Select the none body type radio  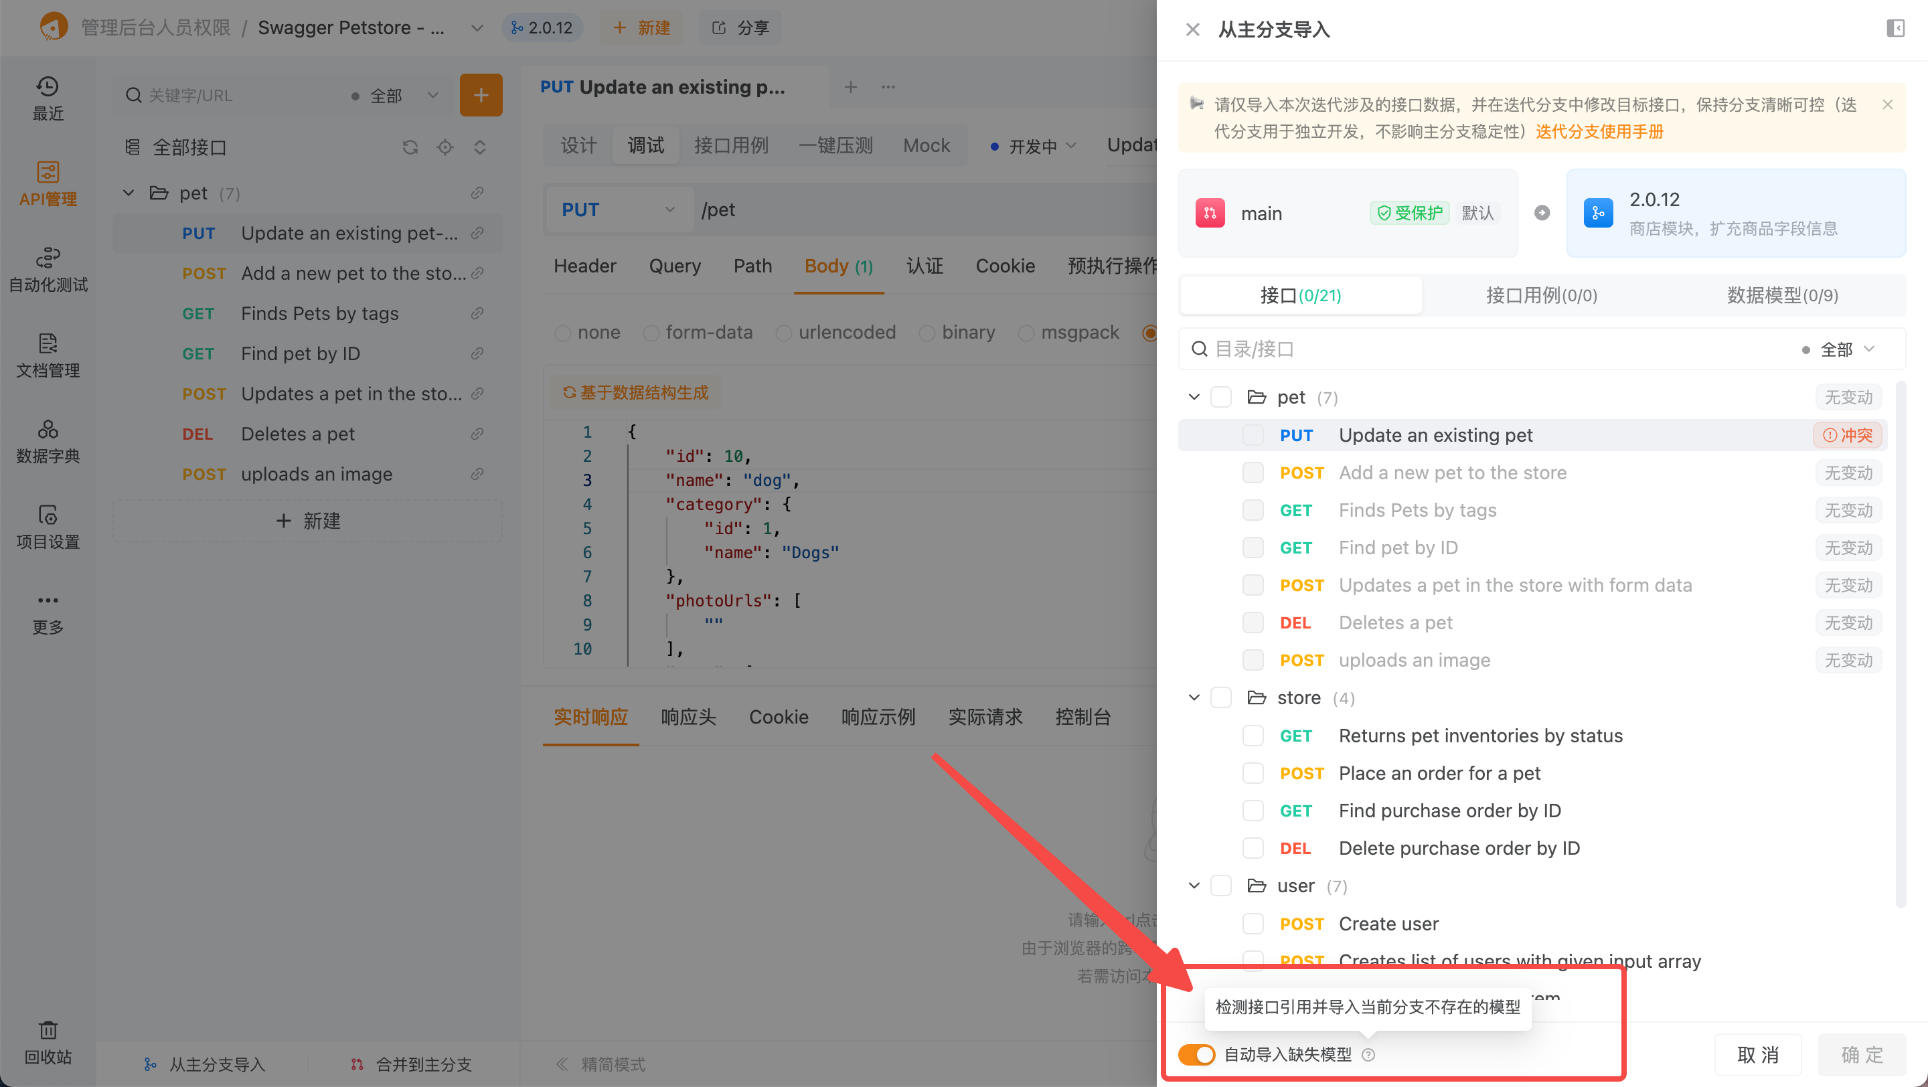tap(563, 333)
